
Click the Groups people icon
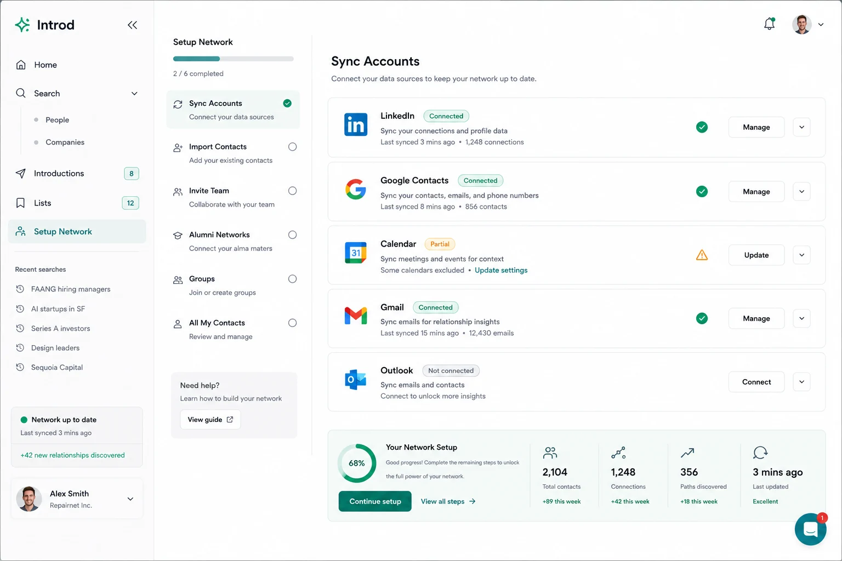pos(178,280)
